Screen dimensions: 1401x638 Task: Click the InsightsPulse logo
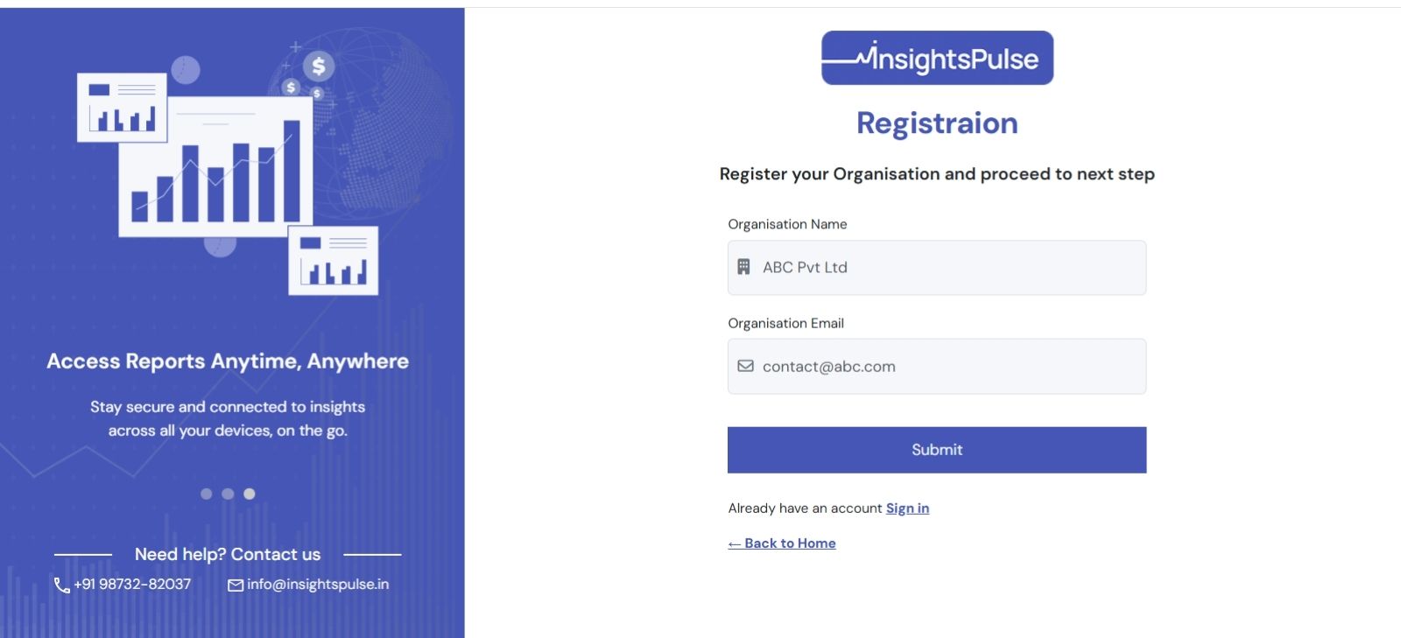(x=937, y=58)
